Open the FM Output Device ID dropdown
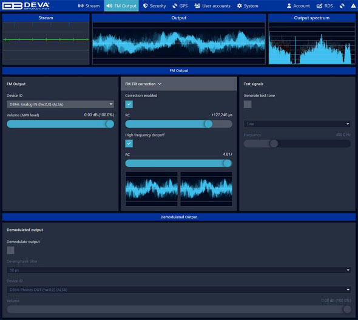The image size is (358, 320). [x=60, y=104]
